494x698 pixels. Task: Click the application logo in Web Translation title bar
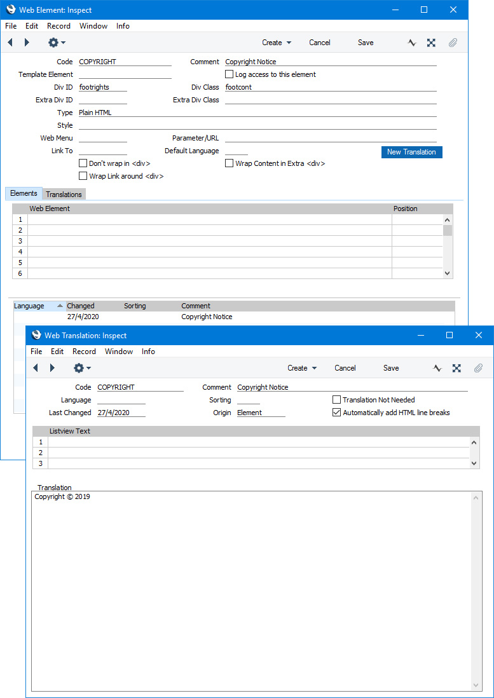(36, 335)
